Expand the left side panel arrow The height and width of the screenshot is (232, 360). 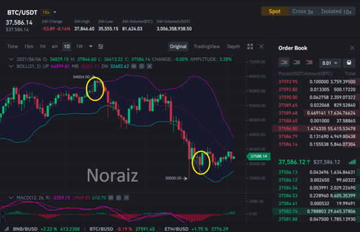click(2, 216)
